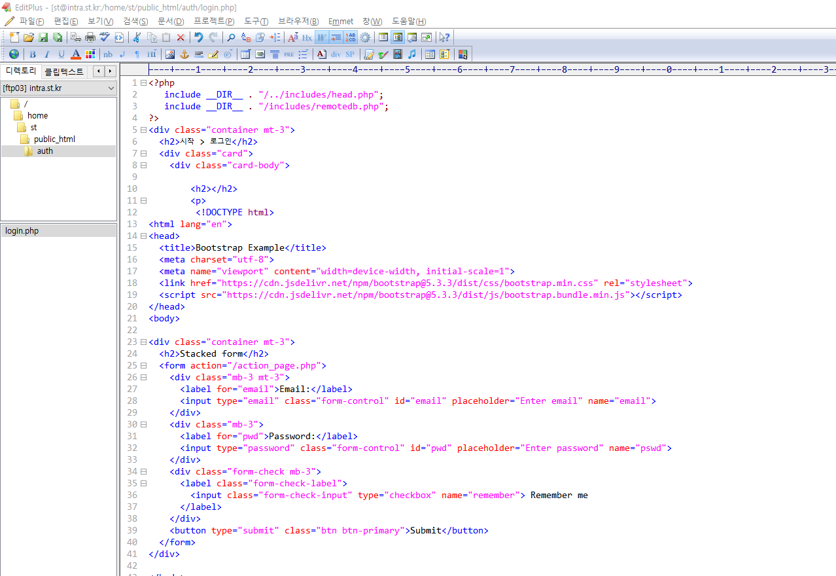Open the 검색(S) menu
This screenshot has width=836, height=576.
click(135, 22)
